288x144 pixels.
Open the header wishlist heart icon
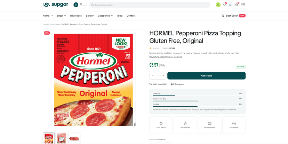(x=224, y=5)
